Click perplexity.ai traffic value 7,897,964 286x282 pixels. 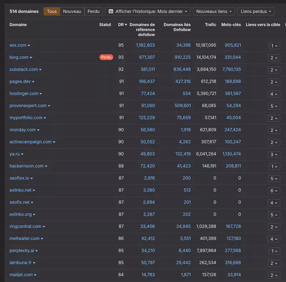[206, 250]
